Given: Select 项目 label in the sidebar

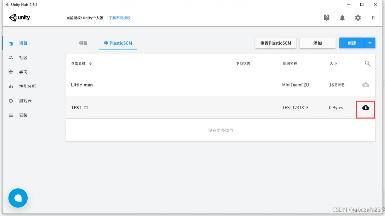Looking at the screenshot, I should [23, 43].
